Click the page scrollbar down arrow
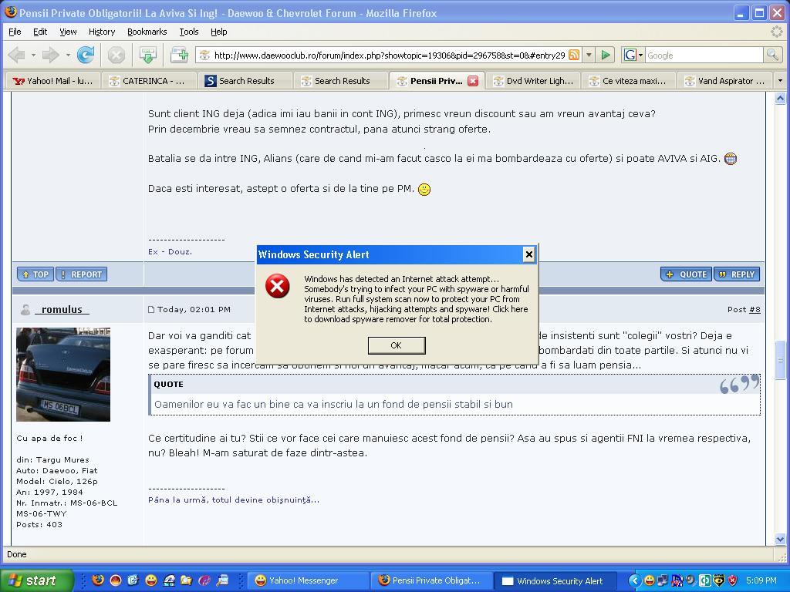This screenshot has height=592, width=790. [781, 539]
